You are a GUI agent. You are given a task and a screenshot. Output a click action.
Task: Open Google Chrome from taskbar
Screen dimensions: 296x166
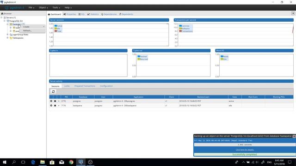71,162
